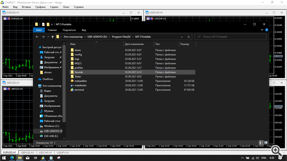Switch to USDCHF,H1 chart tab
Viewport: 287px width, 161px height.
45,153
